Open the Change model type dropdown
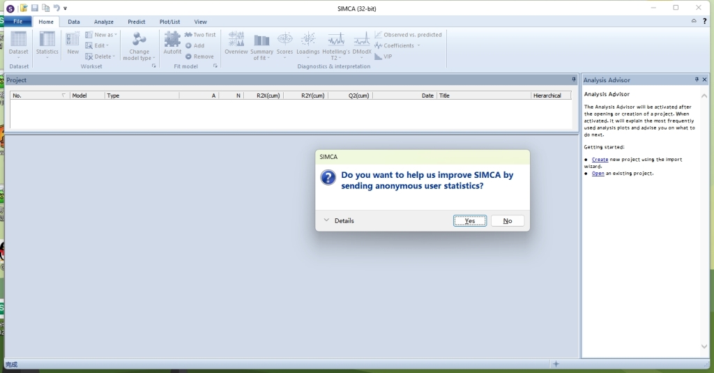714x373 pixels. (139, 55)
